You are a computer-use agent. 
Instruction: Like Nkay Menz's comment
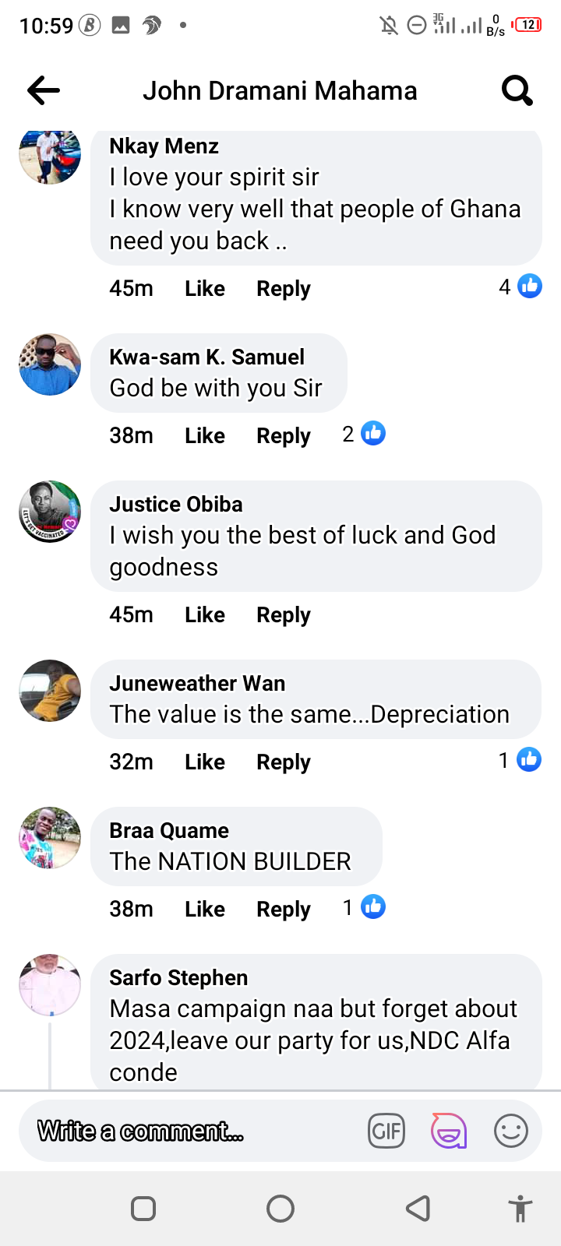point(205,288)
